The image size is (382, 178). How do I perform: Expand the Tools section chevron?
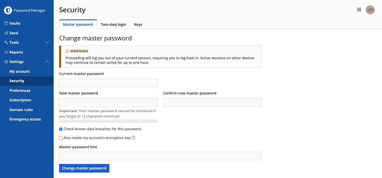click(x=47, y=42)
